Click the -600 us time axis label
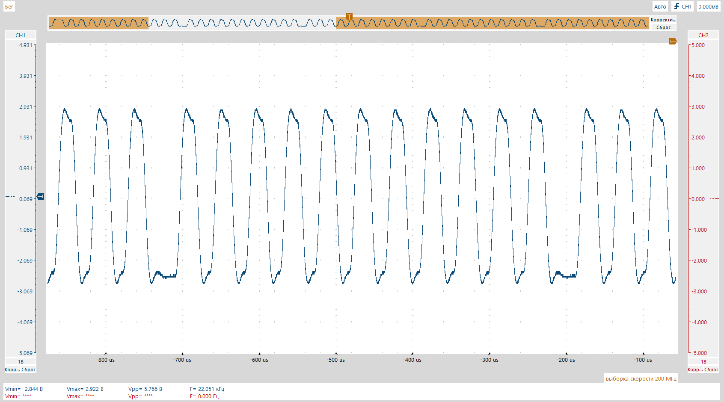 point(259,360)
